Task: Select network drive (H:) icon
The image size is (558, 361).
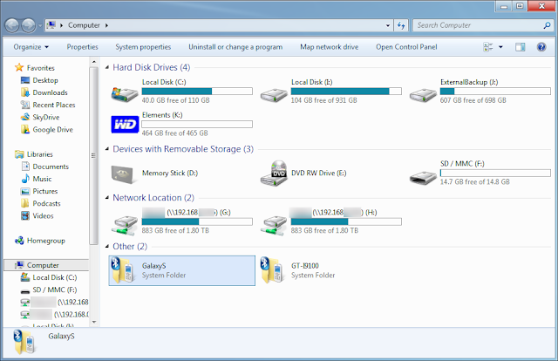Action: pyautogui.click(x=274, y=225)
